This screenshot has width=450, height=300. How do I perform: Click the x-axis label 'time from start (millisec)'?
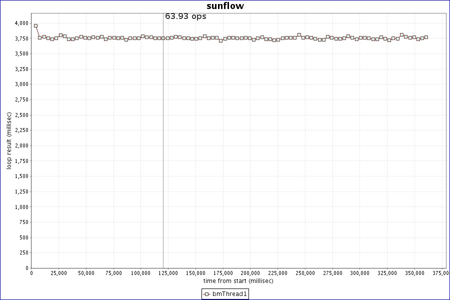[x=238, y=280]
